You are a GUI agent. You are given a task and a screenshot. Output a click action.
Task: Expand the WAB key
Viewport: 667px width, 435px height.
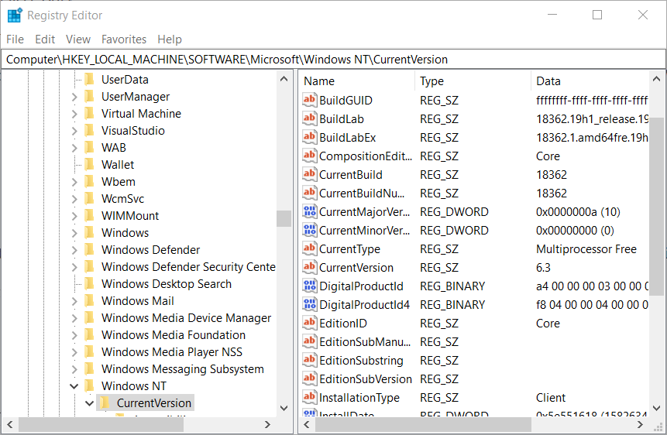(74, 148)
